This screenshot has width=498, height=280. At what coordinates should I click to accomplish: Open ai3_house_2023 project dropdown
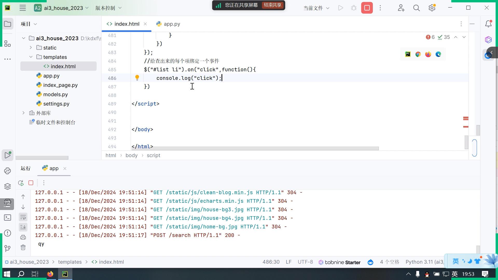pos(61,8)
